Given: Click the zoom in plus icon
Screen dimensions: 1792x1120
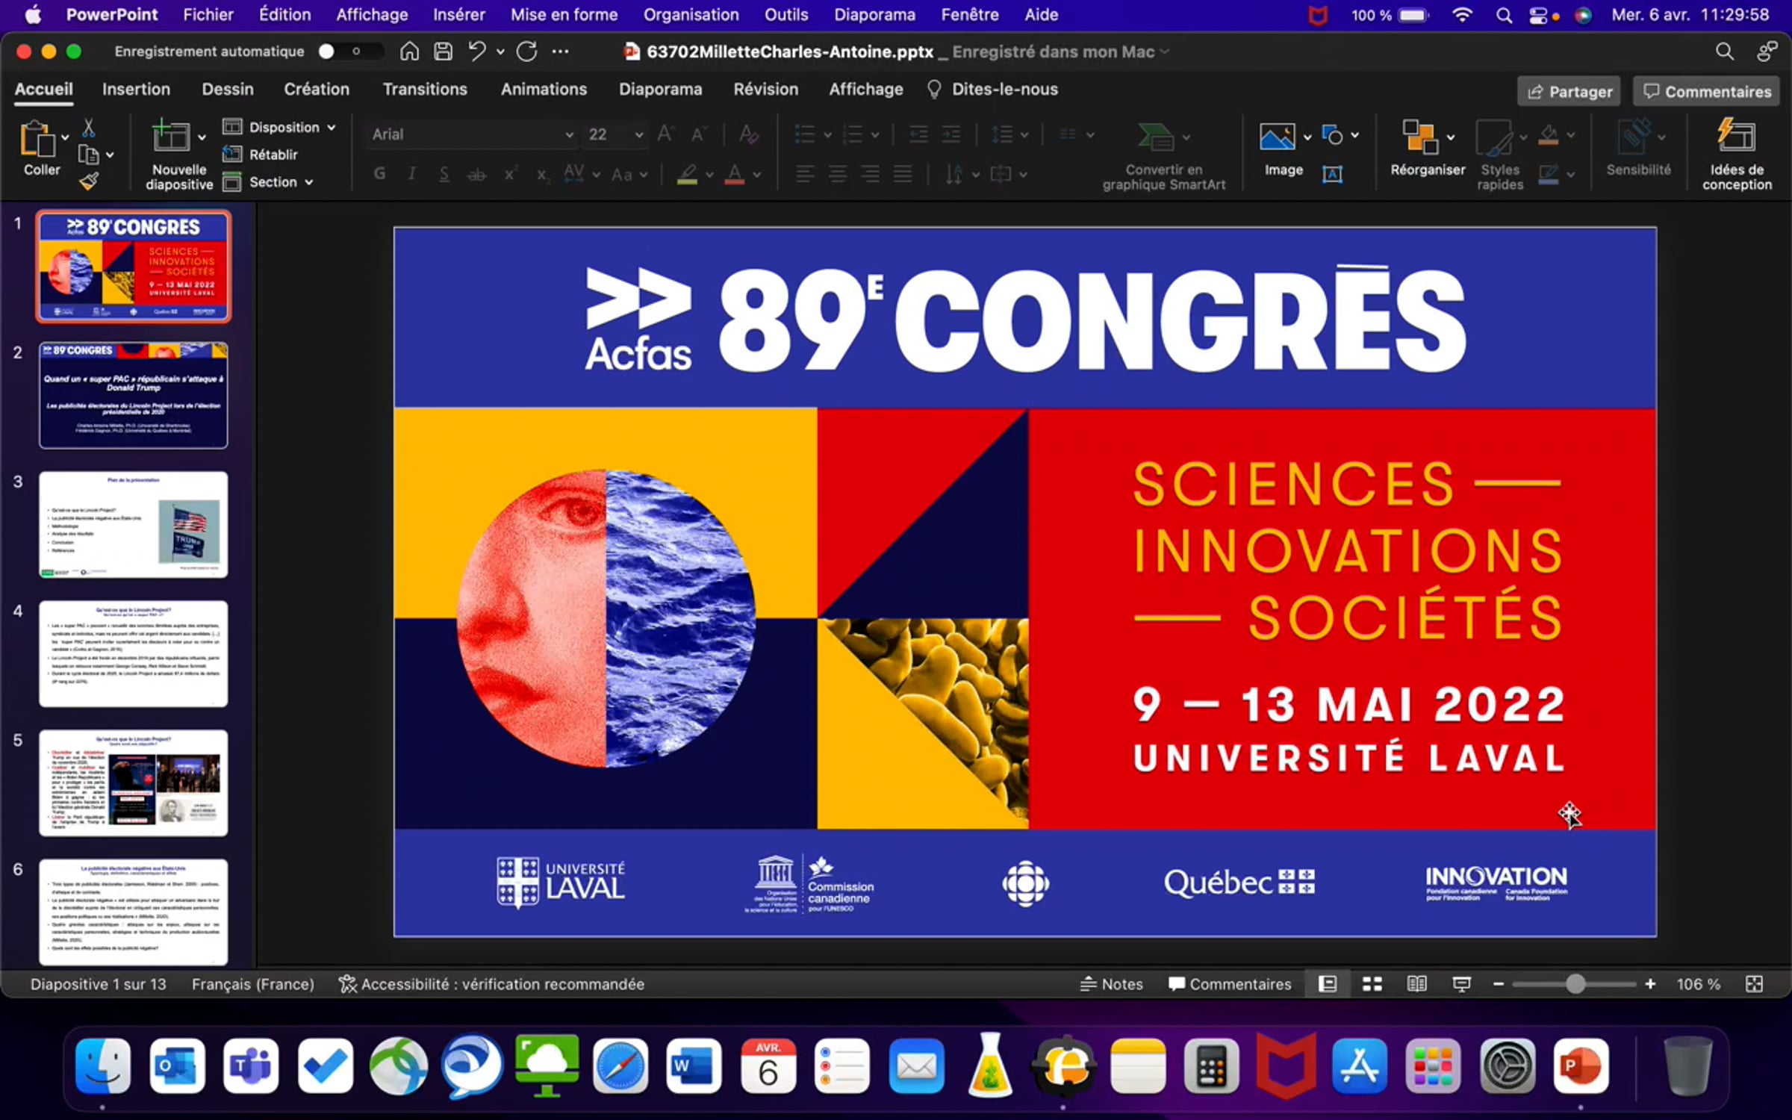Looking at the screenshot, I should coord(1651,984).
